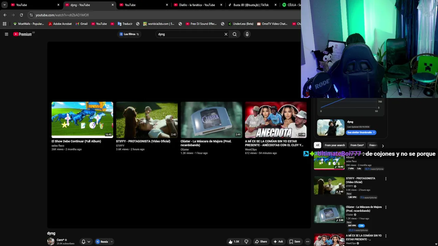The width and height of the screenshot is (438, 246).
Task: Open options for STIFFY - PROTAGONISTA sidebar video
Action: pyautogui.click(x=386, y=179)
